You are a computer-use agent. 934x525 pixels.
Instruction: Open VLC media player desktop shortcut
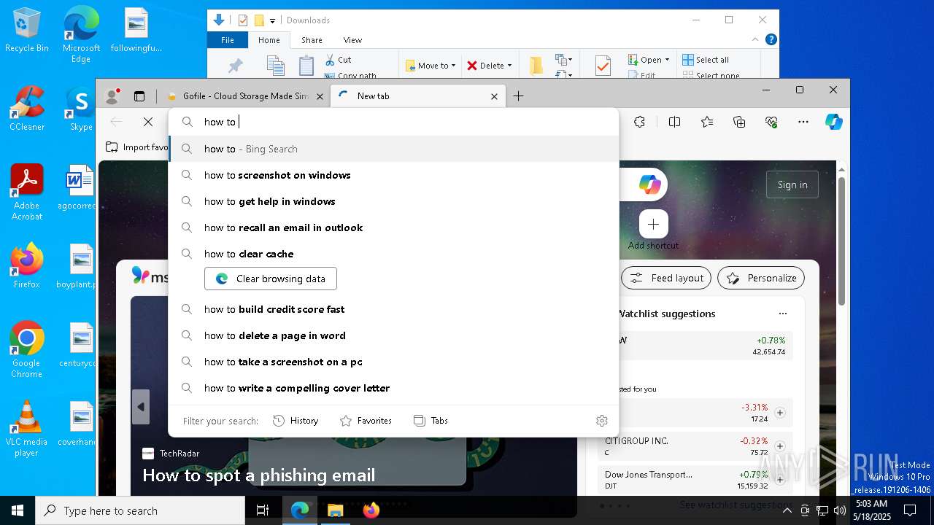27,428
